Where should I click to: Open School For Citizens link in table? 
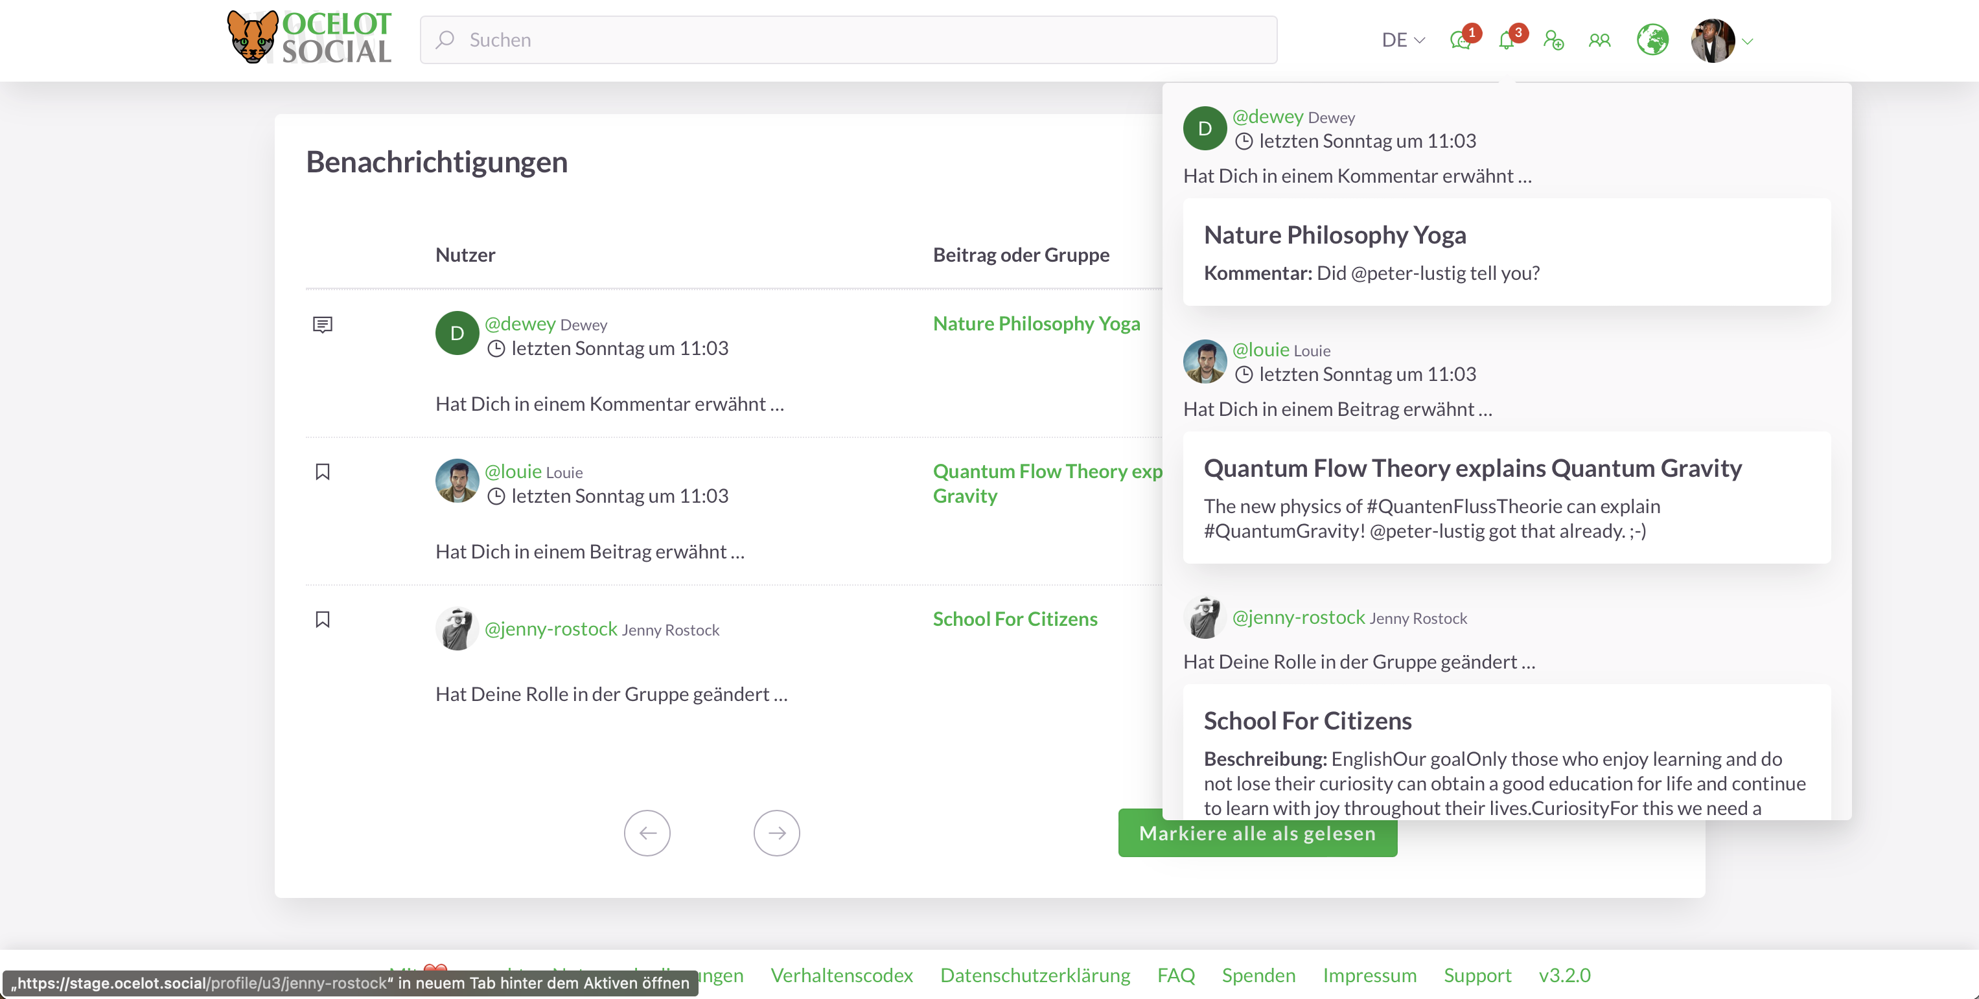(x=1015, y=619)
